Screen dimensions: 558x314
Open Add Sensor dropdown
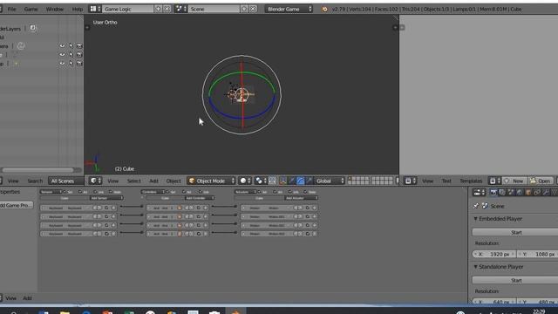pyautogui.click(x=106, y=198)
